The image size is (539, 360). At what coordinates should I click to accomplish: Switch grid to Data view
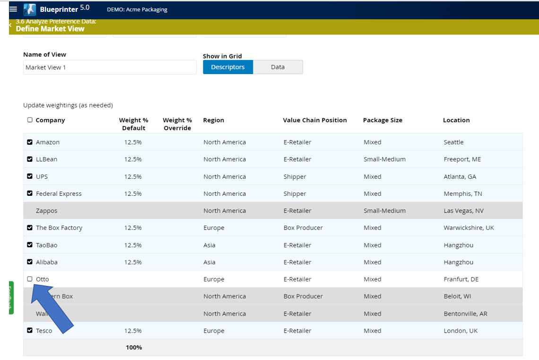[x=278, y=67]
